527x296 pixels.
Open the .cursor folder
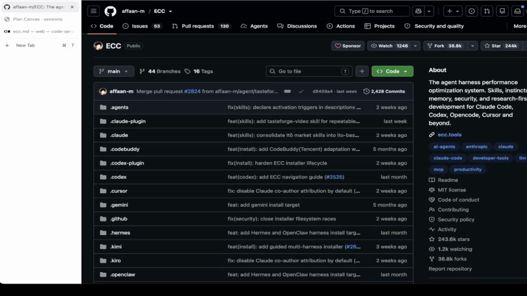point(119,191)
